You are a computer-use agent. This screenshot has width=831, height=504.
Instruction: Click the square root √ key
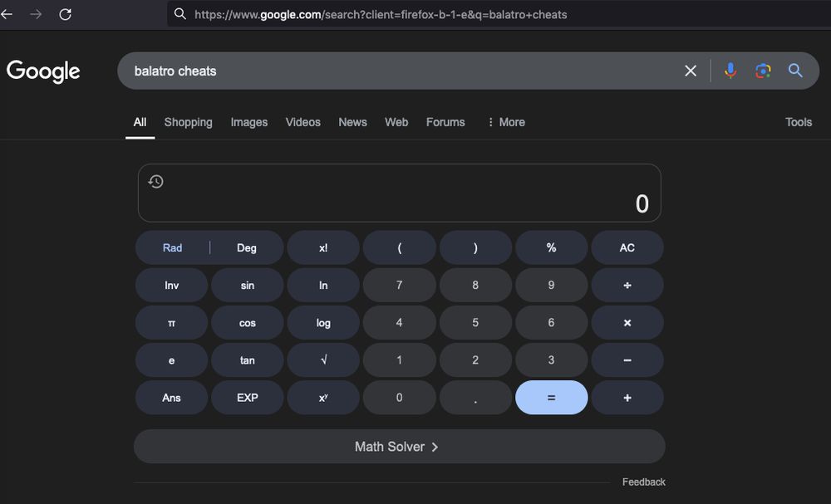coord(323,360)
